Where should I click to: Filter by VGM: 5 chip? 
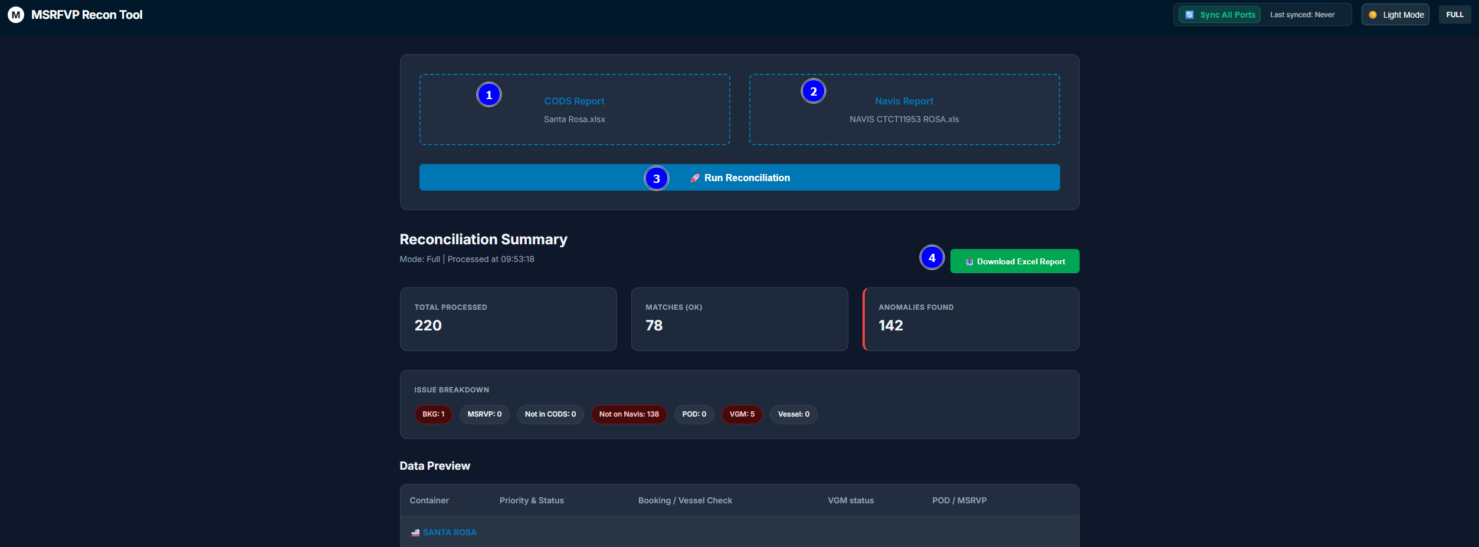pyautogui.click(x=742, y=414)
